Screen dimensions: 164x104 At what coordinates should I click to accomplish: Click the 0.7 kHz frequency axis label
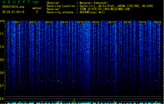(2, 86)
